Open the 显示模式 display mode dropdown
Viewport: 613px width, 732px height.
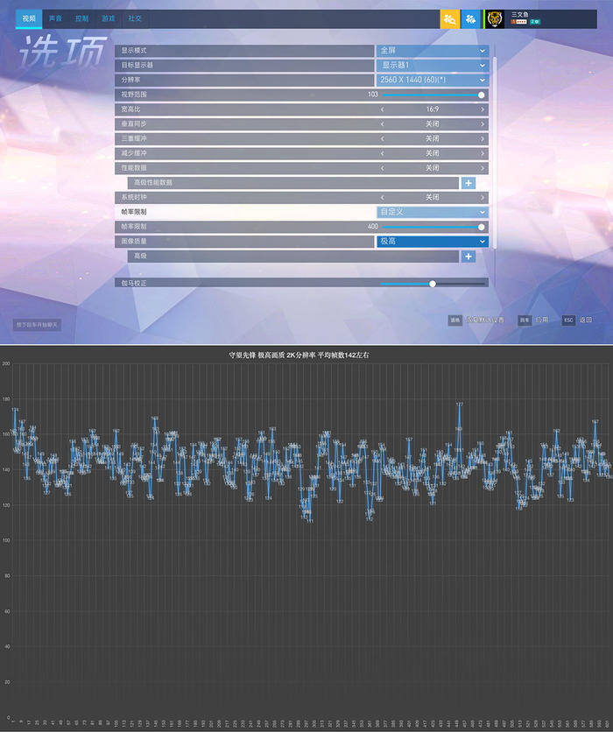(x=433, y=51)
